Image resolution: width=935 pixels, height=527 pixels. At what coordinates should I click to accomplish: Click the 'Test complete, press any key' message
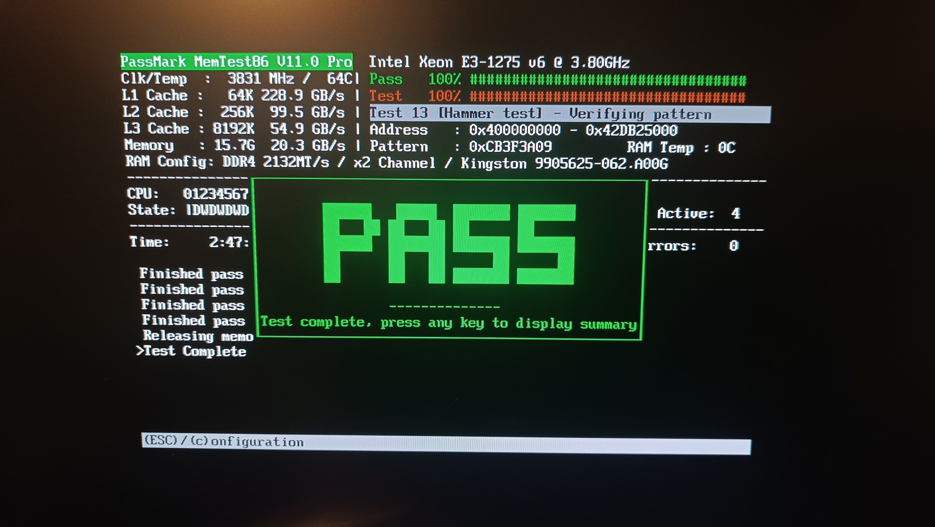point(448,323)
